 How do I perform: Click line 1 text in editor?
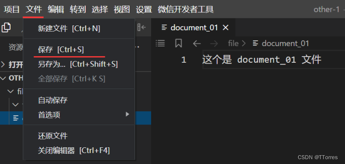262,60
